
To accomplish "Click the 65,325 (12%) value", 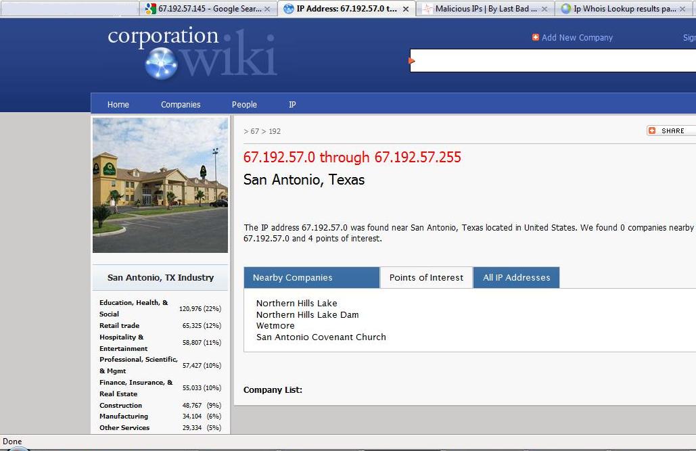I will click(x=202, y=325).
